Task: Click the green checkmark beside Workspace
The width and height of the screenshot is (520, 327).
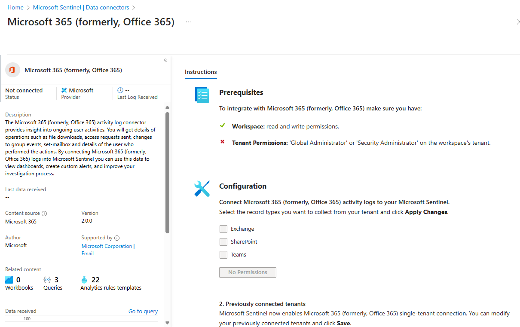Action: pyautogui.click(x=222, y=126)
